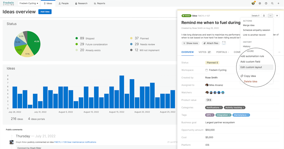Open the search magnifier icon
Image resolution: width=284 pixels, height=149 pixels.
click(272, 3)
